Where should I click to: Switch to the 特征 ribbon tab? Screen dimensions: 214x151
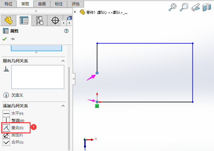(8, 4)
